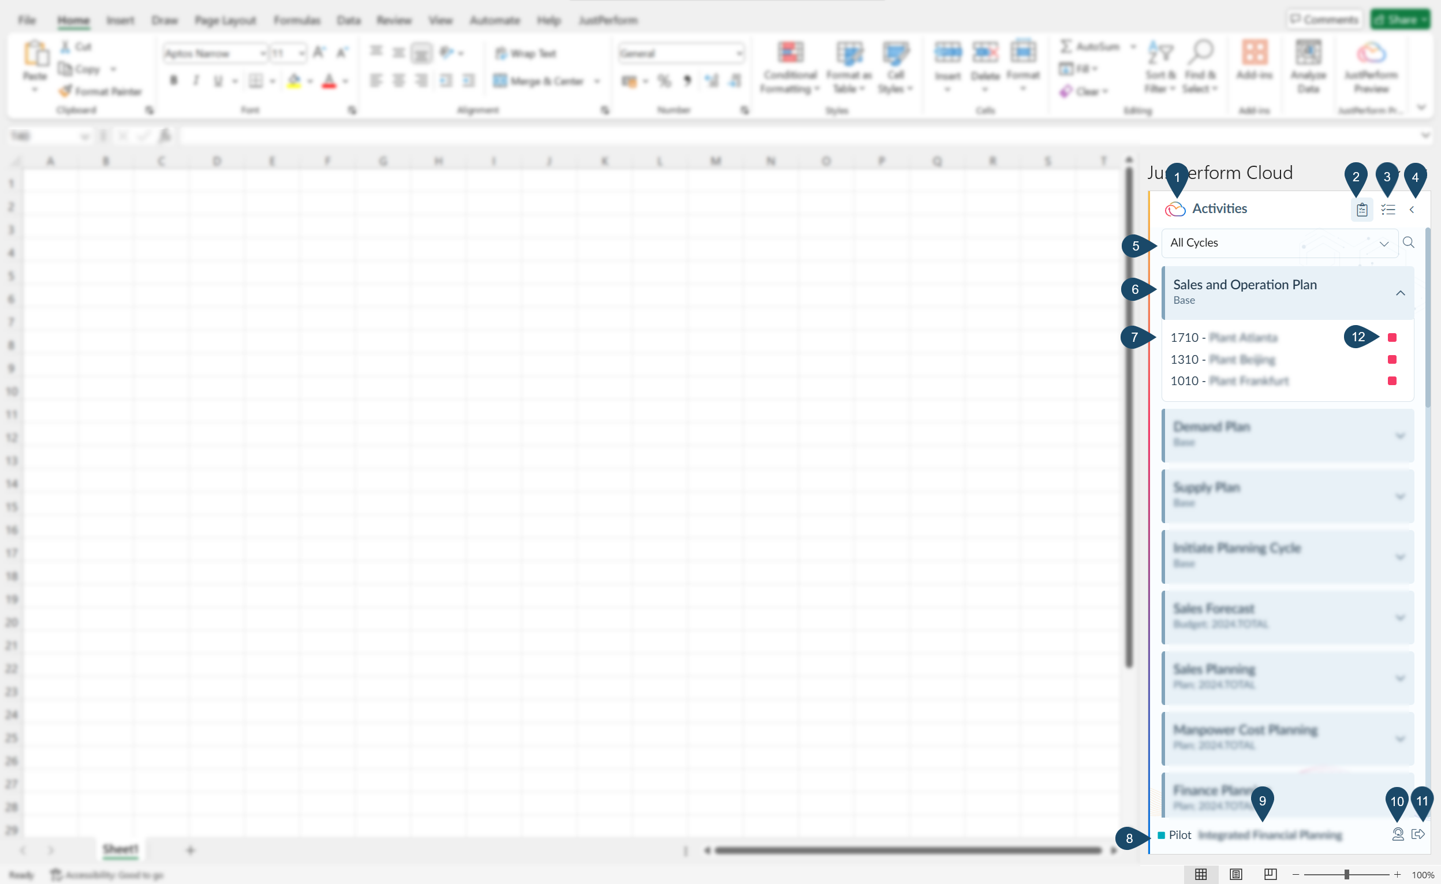Click the support agent icon near Pilot row
Viewport: 1441px width, 884px height.
click(1398, 834)
